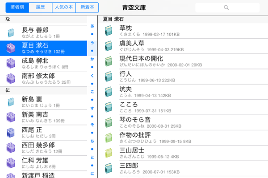Click the book stack icon for 成島 柳北

[11, 63]
